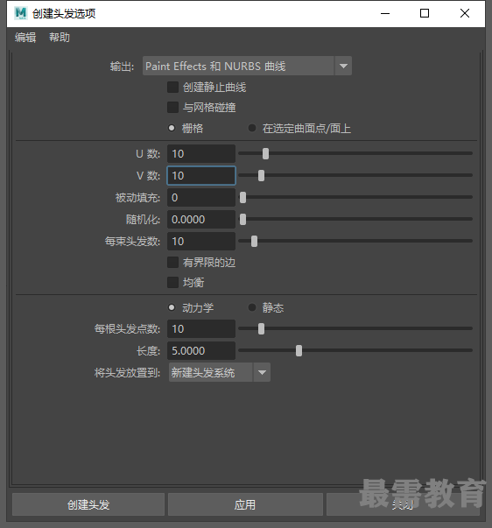Enable the 创建静止曲线 checkbox
Viewport: 492px width, 528px height.
pos(172,88)
